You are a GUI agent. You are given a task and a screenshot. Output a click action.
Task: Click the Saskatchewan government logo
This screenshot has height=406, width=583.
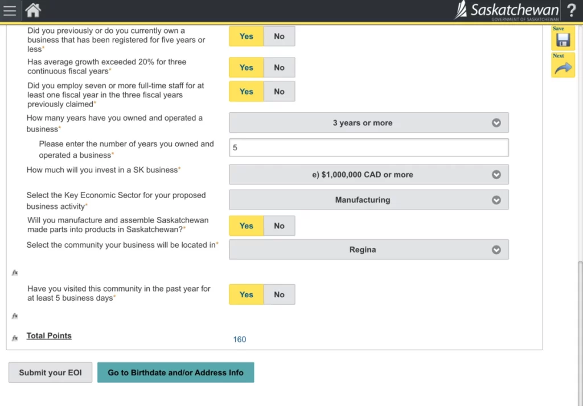506,10
